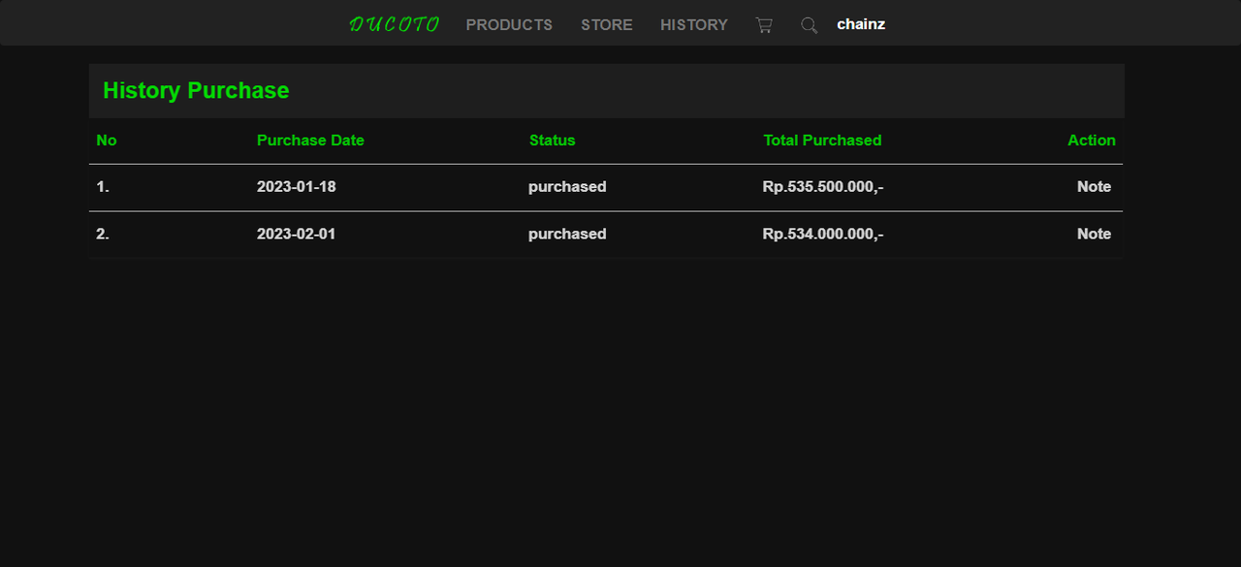
Task: Open the HISTORY menu item
Action: [694, 25]
